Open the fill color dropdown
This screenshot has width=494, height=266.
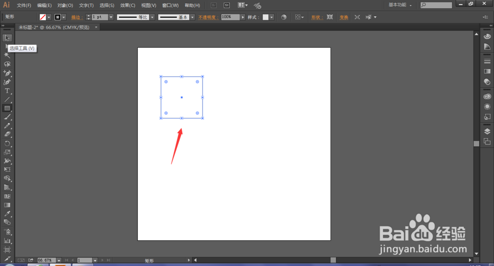pyautogui.click(x=49, y=17)
